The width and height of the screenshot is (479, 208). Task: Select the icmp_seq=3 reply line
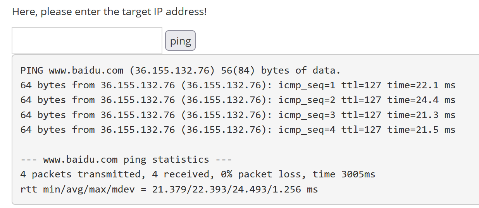(238, 115)
